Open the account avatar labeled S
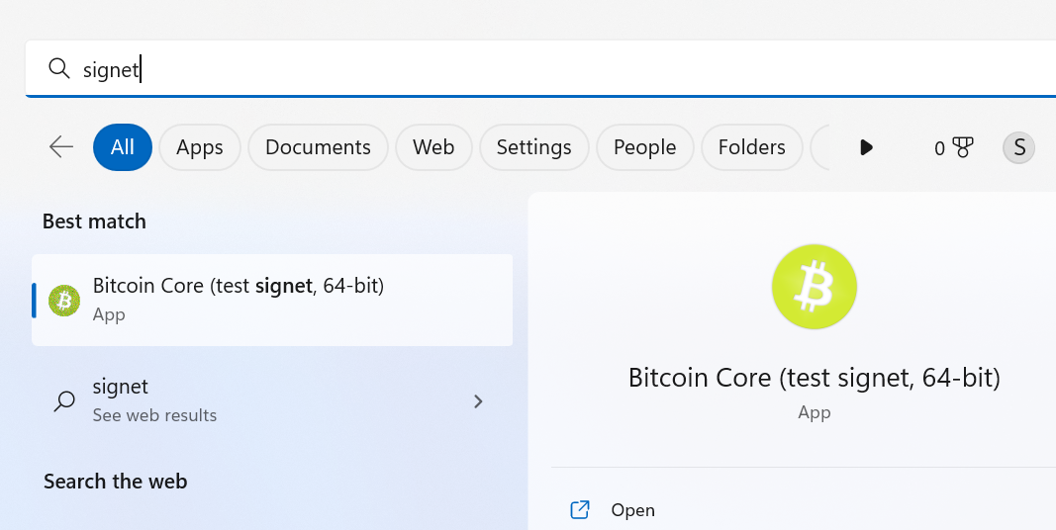The width and height of the screenshot is (1056, 530). point(1019,147)
